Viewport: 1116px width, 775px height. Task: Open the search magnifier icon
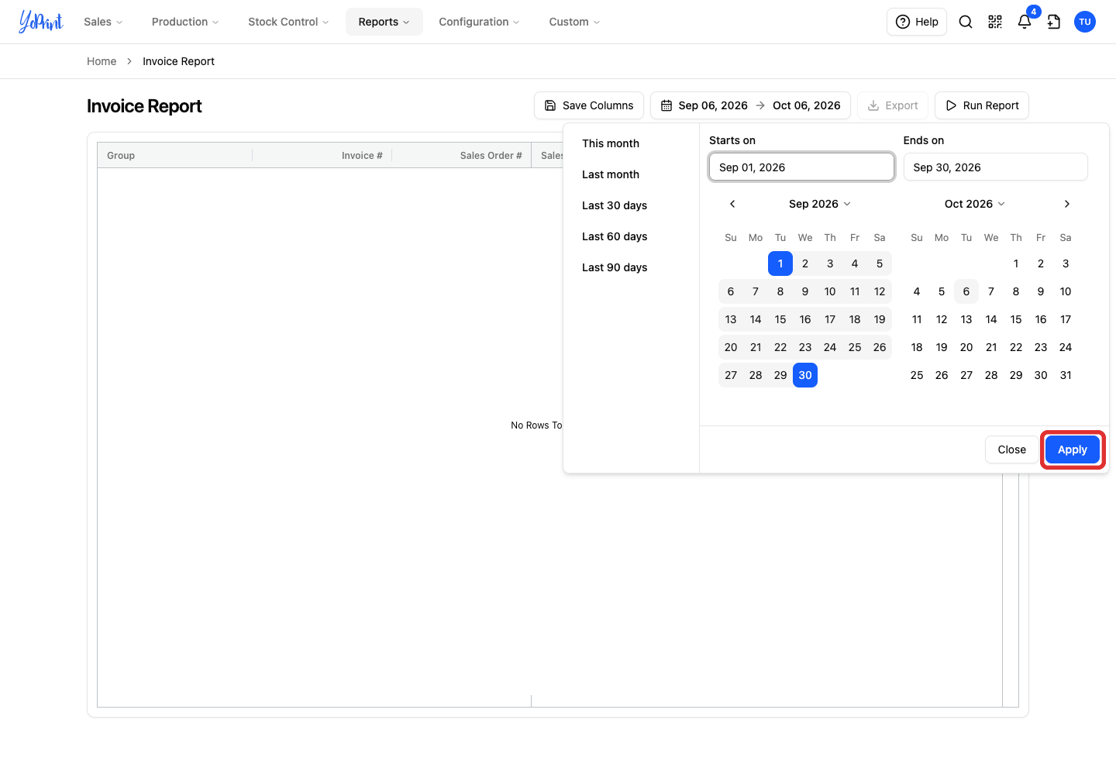click(966, 22)
